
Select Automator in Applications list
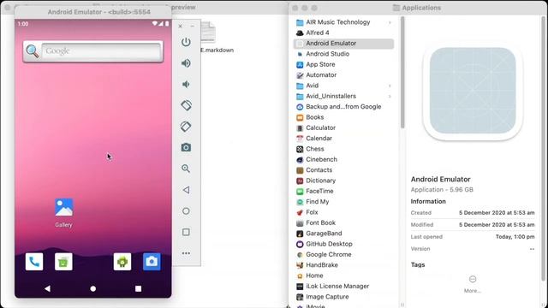[x=343, y=74]
